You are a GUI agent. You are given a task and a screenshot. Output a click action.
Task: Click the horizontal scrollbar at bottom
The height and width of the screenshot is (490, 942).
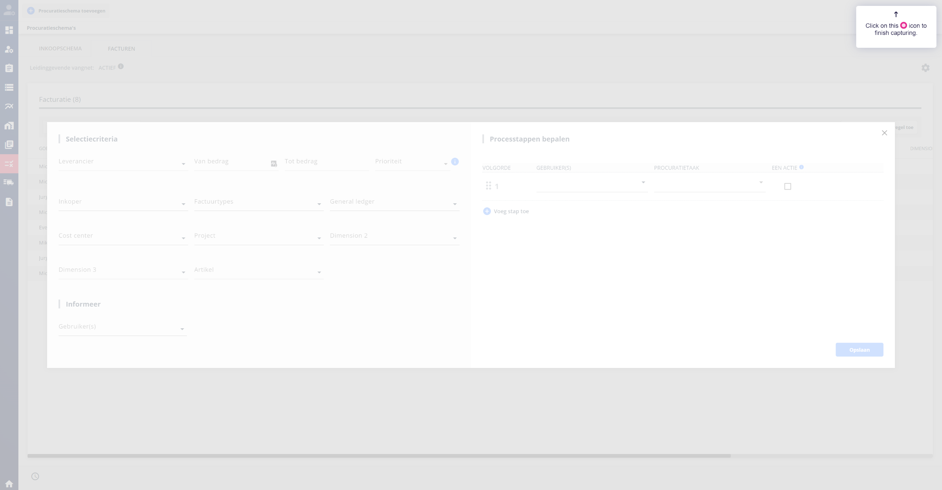[379, 456]
